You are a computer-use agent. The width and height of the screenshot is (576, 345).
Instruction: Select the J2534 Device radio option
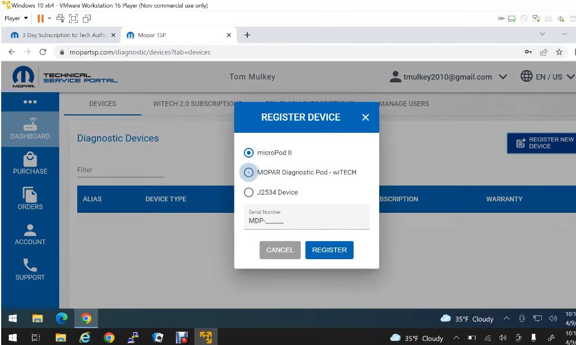249,193
